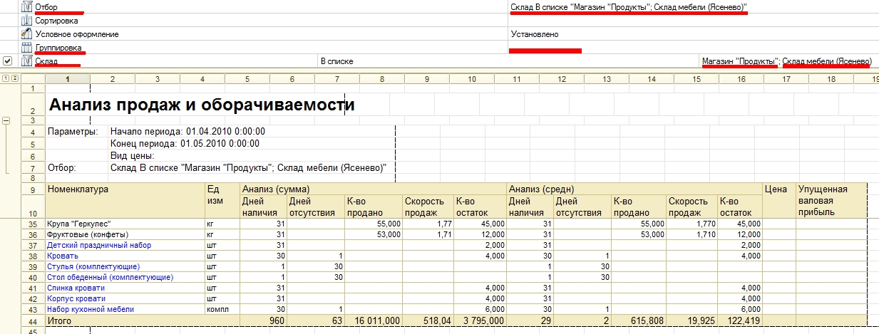The width and height of the screenshot is (879, 334).
Task: Click the 'Крупа "Геркулес"' row name
Action: pos(79,224)
